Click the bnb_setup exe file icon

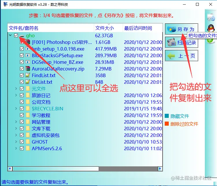(28, 49)
